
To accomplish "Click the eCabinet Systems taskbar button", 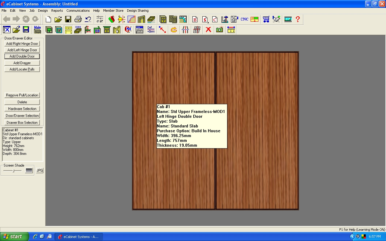I will [79, 237].
